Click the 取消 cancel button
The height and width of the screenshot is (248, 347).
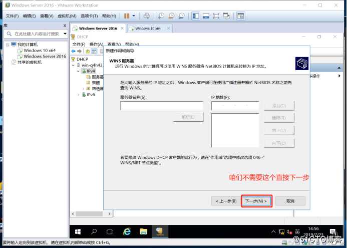(x=290, y=201)
